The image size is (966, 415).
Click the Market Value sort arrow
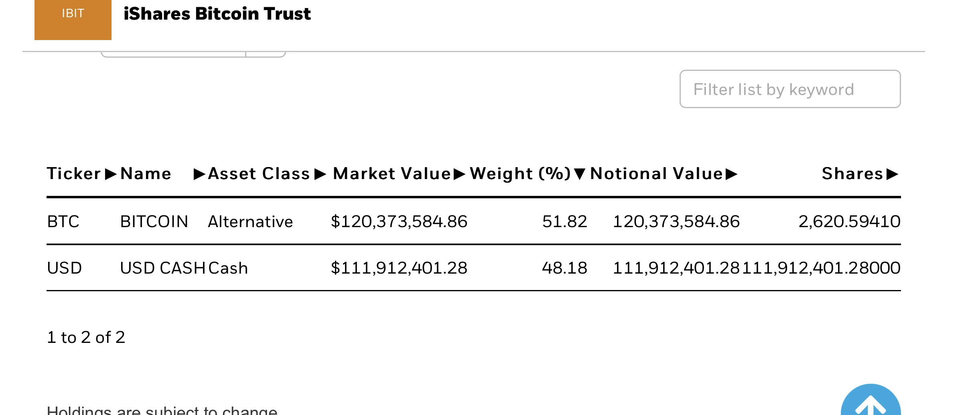[459, 174]
